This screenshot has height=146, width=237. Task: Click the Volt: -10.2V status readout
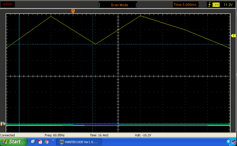point(143,135)
